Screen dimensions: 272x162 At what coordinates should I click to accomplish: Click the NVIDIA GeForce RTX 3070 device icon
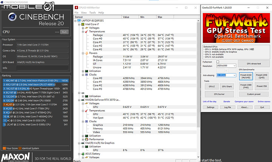[83, 100]
